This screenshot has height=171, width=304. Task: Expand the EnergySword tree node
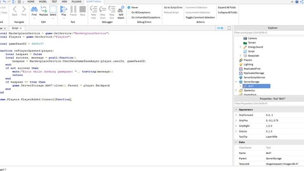(x=240, y=47)
